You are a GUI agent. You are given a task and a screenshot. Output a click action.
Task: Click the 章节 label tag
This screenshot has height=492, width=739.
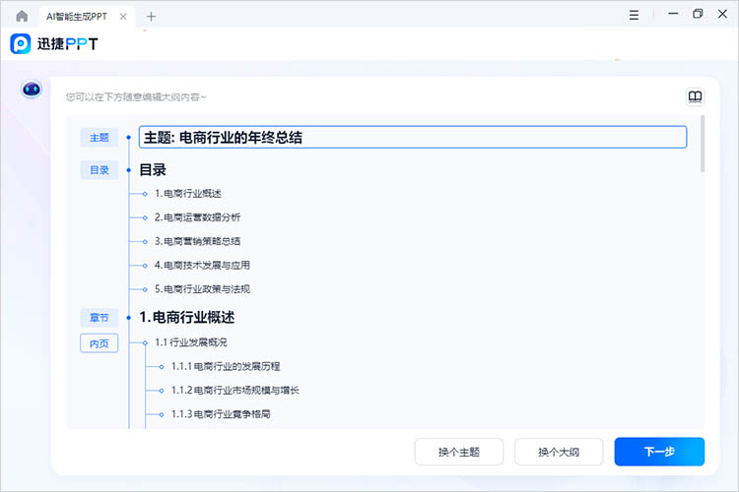pos(99,318)
